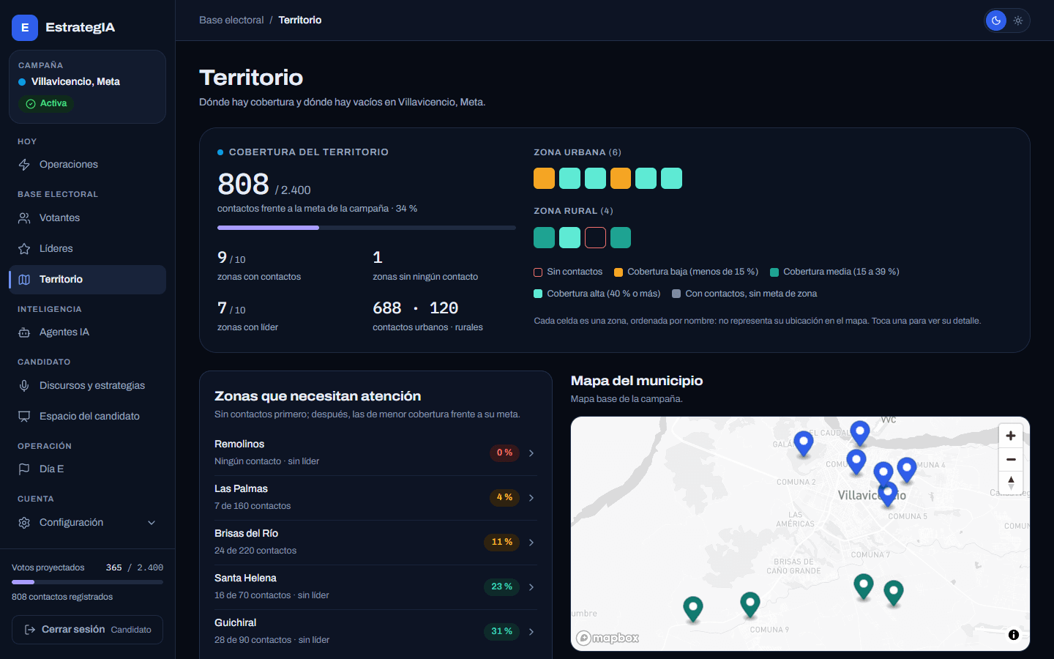Image resolution: width=1054 pixels, height=659 pixels.
Task: Open Remolinos zone detail chevron
Action: pyautogui.click(x=531, y=453)
